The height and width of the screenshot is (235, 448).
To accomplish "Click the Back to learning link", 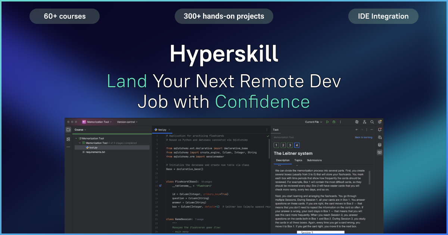I will 363,138.
